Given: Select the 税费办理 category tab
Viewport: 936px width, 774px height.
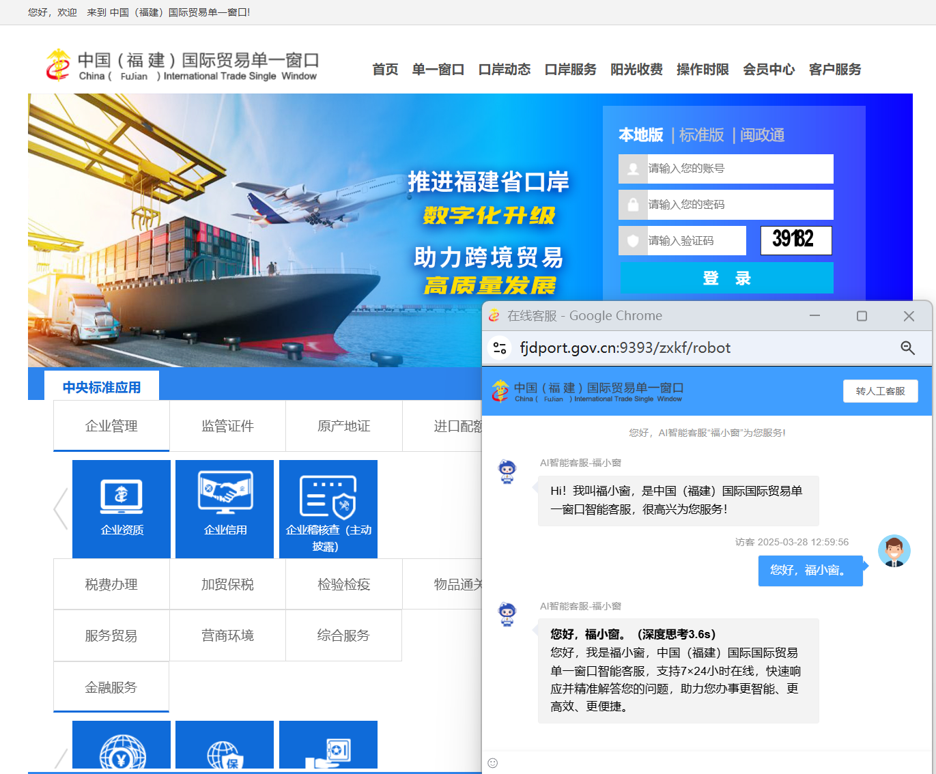Looking at the screenshot, I should tap(111, 584).
